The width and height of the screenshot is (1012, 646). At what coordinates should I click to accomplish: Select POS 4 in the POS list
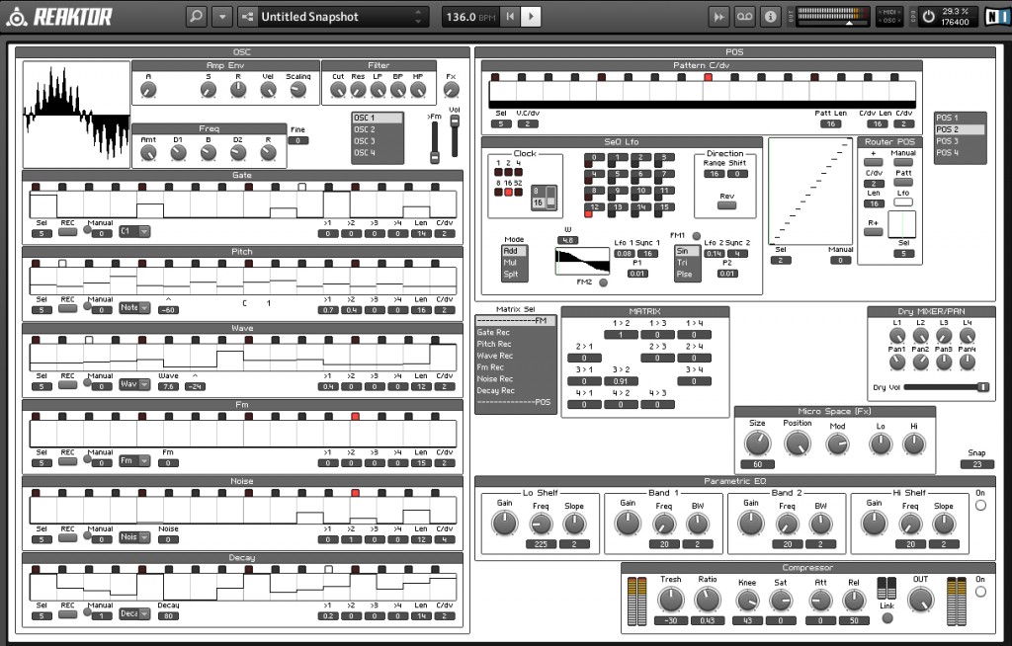pos(960,153)
